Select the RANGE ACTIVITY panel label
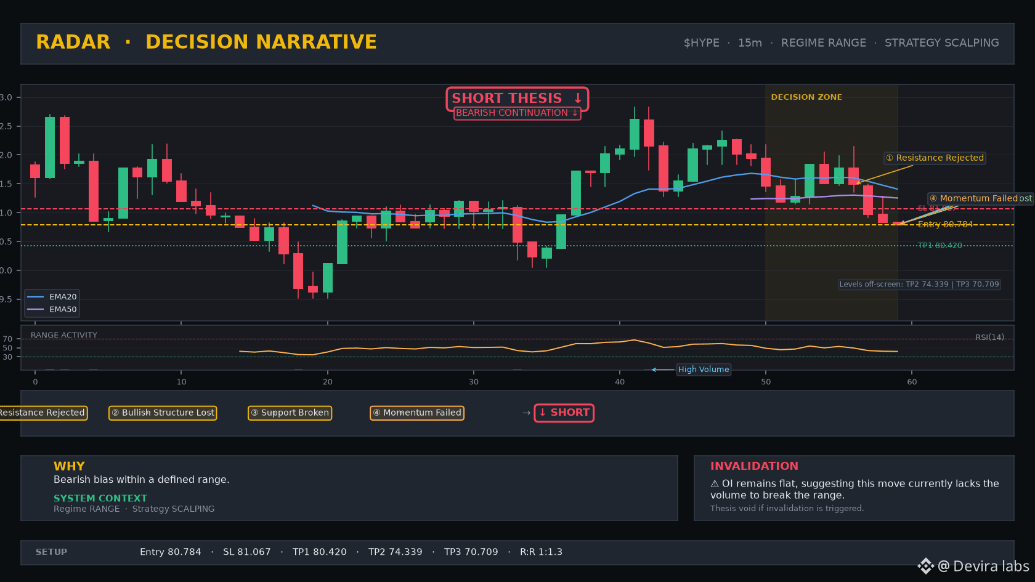Image resolution: width=1035 pixels, height=582 pixels. 64,336
